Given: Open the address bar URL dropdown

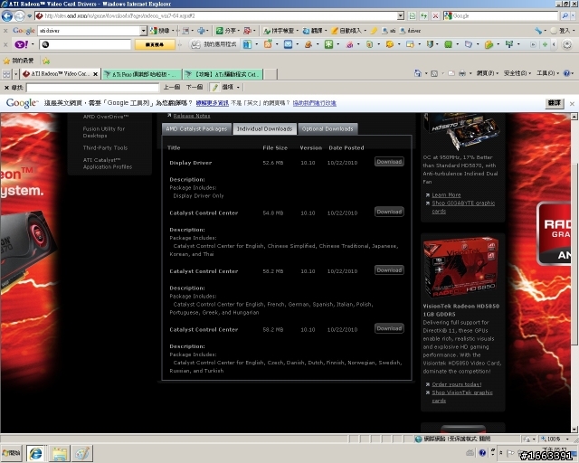Looking at the screenshot, I should (x=401, y=16).
